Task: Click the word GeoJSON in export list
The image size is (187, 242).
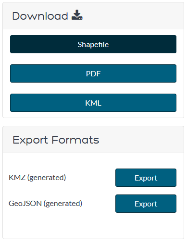Action: 25,204
